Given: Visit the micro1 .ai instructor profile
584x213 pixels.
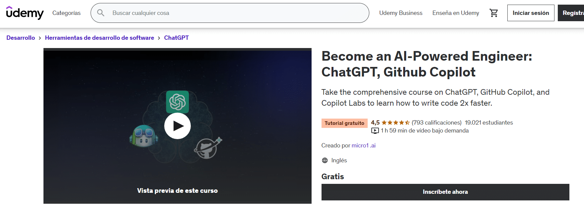Looking at the screenshot, I should coord(364,145).
